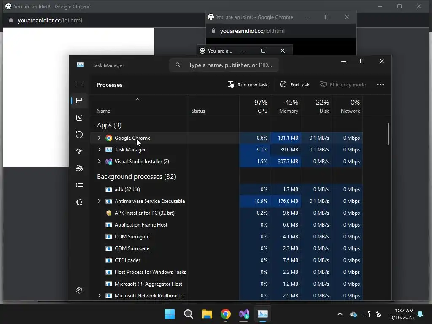Screen dimensions: 432x324
Task: Select adb (32 bit) process row
Action: pyautogui.click(x=226, y=189)
